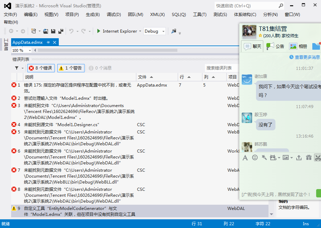Click the new project toolbar icon
This screenshot has height=228, width=321.
[33, 31]
